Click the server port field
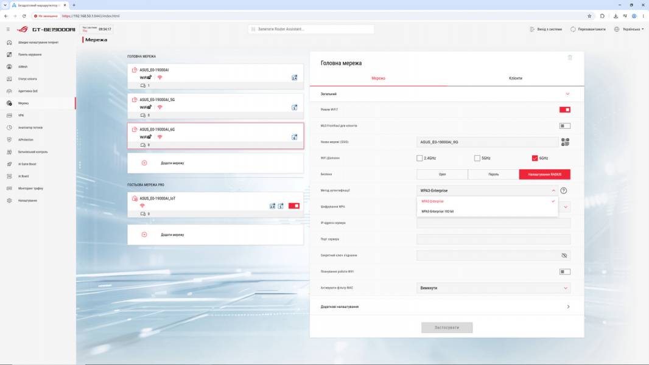 coord(493,239)
